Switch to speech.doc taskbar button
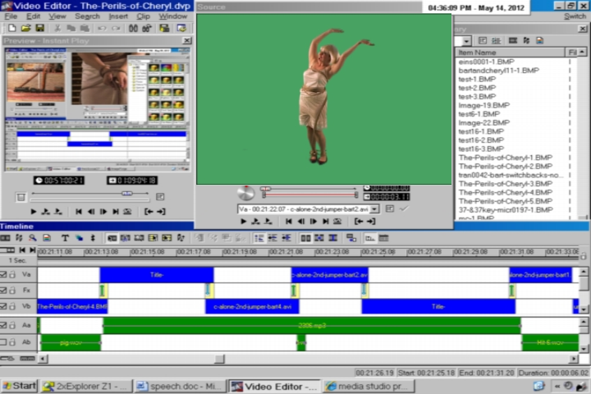This screenshot has height=394, width=591. click(181, 386)
